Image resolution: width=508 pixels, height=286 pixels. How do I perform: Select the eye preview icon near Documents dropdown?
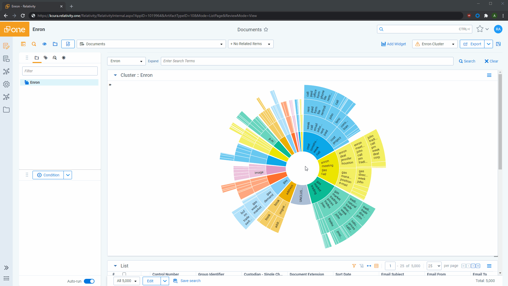44,44
